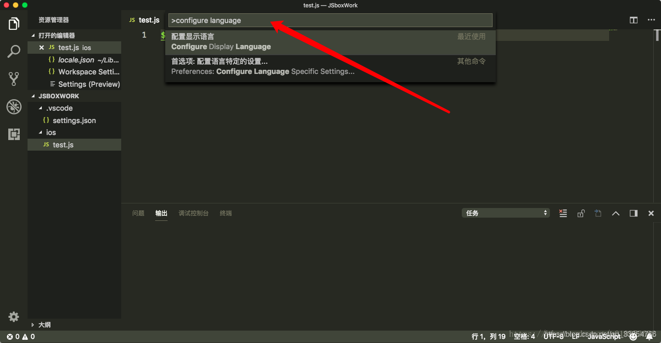Screen dimensions: 661x343
Task: Open the Source Control view
Action: tap(14, 79)
